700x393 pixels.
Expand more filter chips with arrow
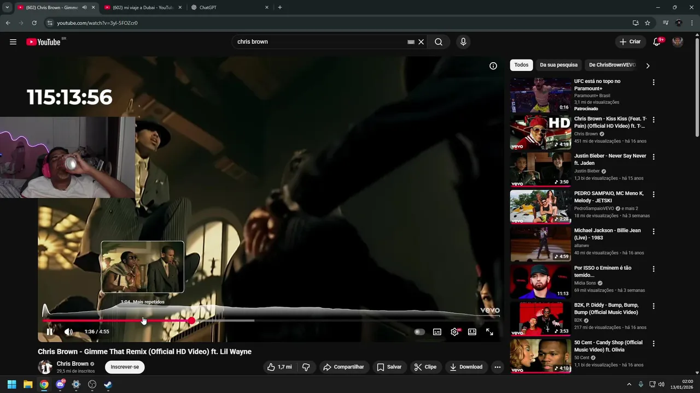click(648, 65)
